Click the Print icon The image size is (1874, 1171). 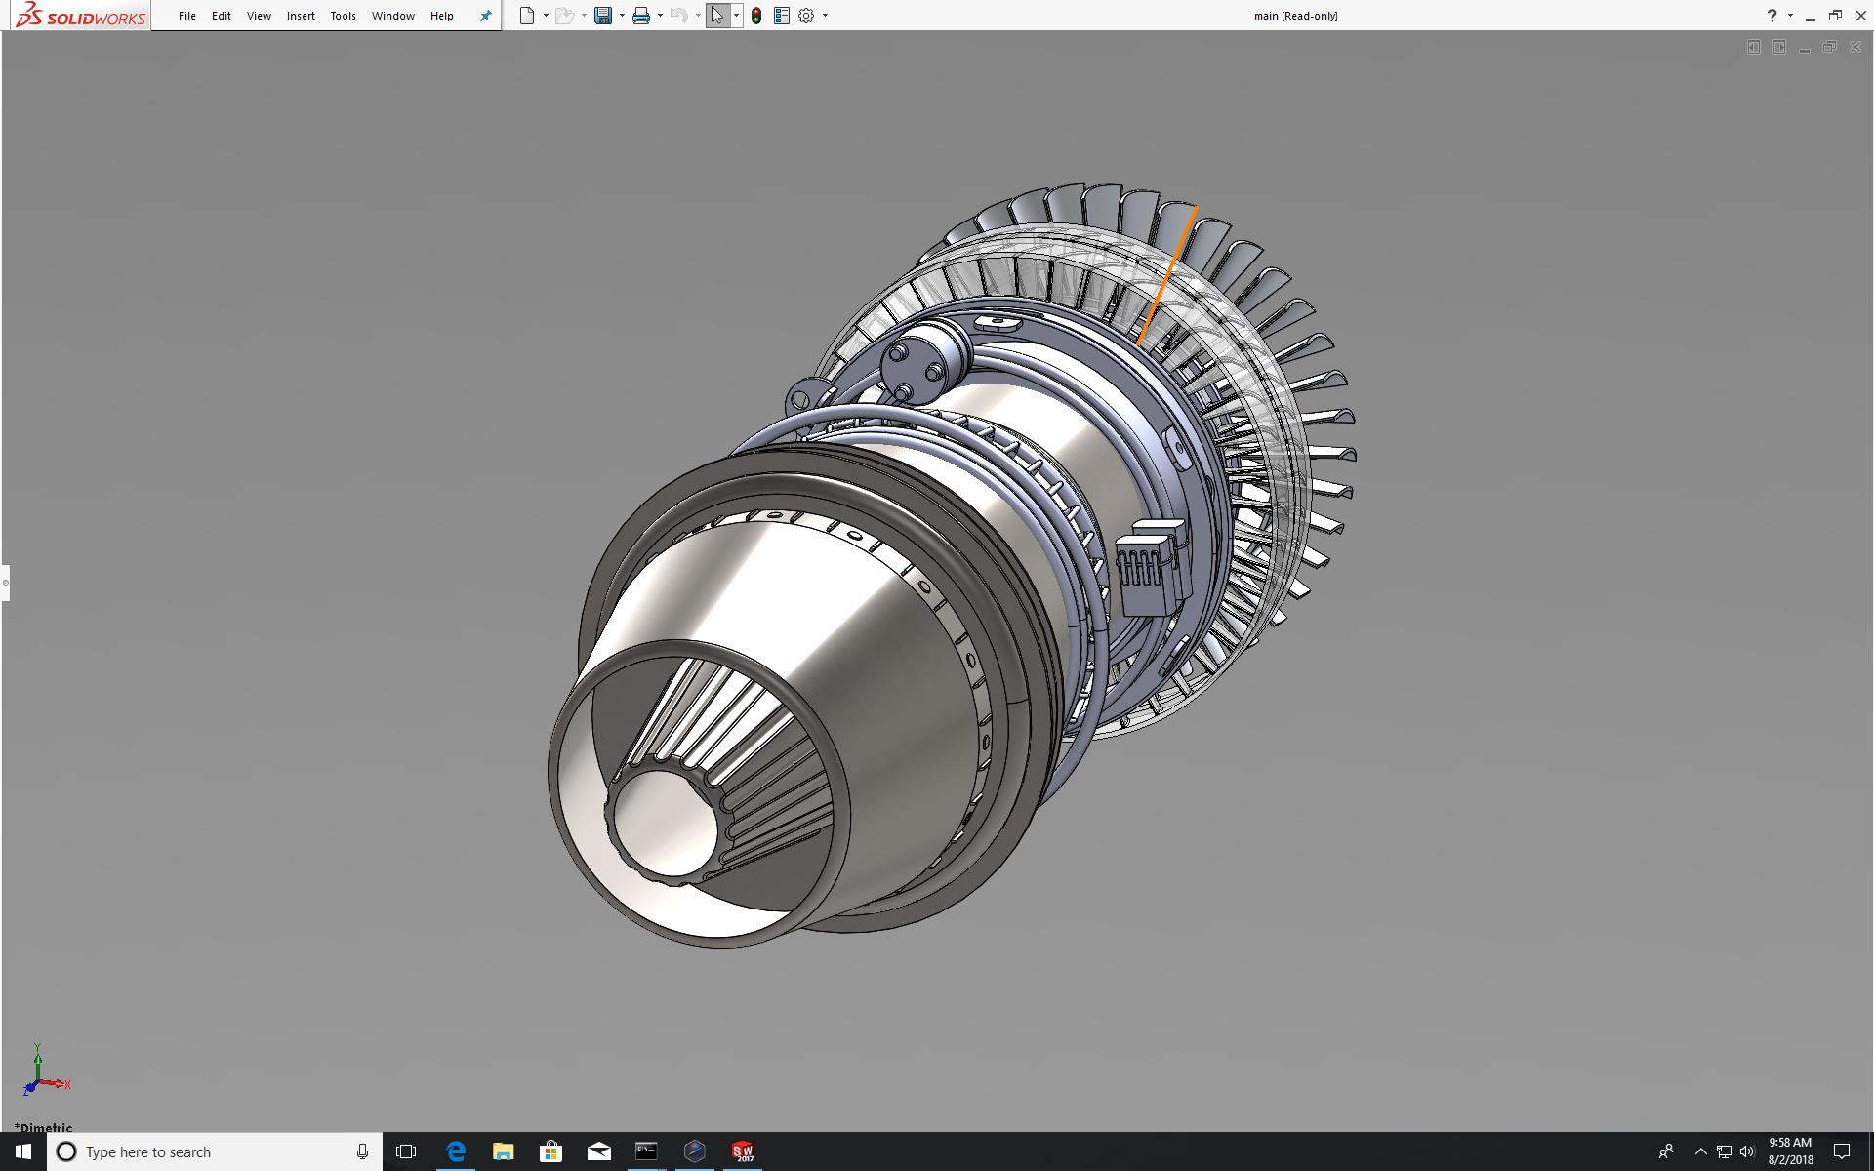pyautogui.click(x=641, y=16)
